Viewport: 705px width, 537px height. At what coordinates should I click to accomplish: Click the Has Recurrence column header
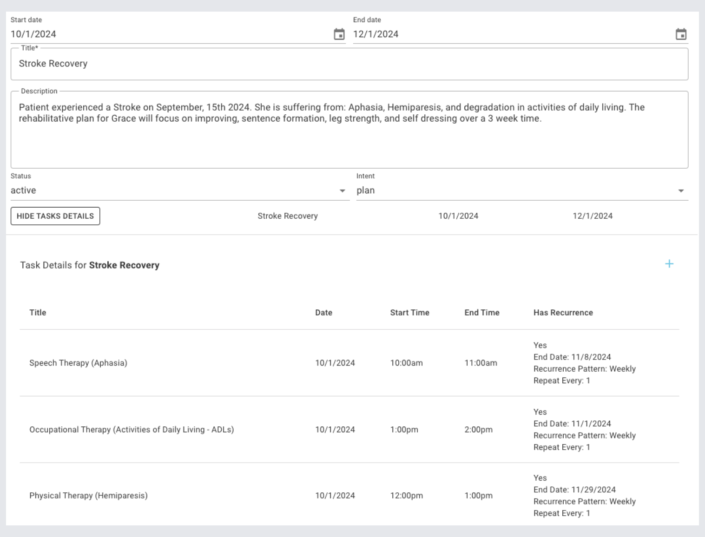click(563, 313)
